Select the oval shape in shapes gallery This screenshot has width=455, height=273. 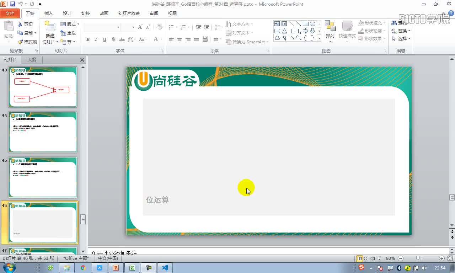point(312,24)
